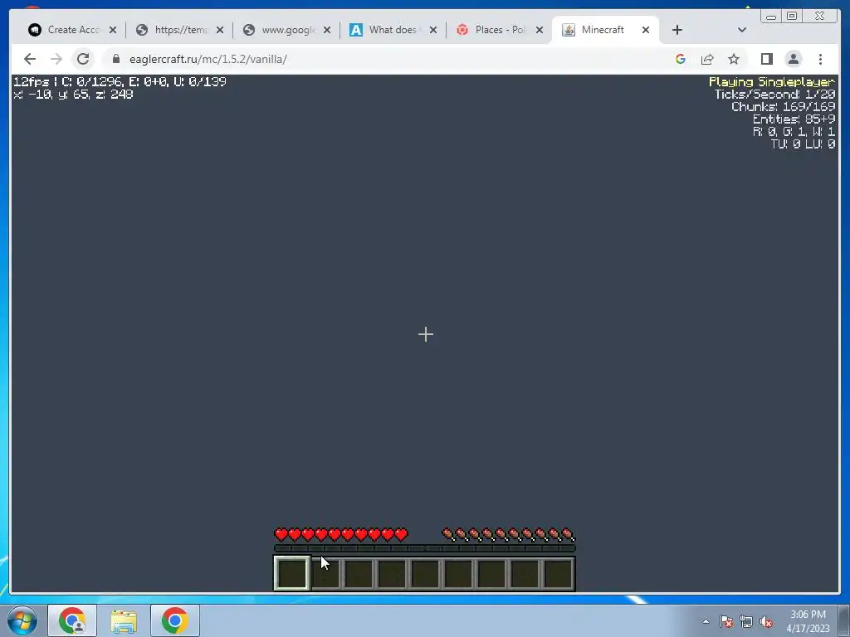
Task: Go back to the previous page
Action: pyautogui.click(x=30, y=59)
